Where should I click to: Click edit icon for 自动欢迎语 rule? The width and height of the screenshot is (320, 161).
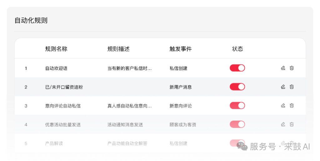[x=283, y=68]
